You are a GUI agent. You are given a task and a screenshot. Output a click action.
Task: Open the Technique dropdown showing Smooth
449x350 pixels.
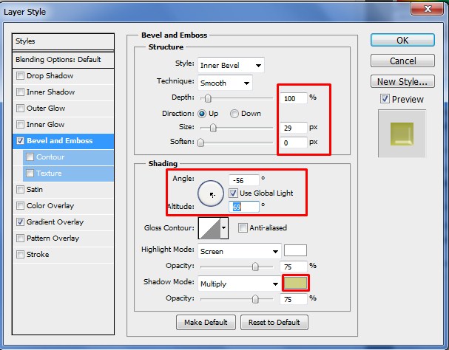pyautogui.click(x=225, y=83)
